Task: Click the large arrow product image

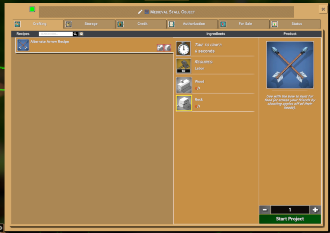Action: click(x=290, y=65)
